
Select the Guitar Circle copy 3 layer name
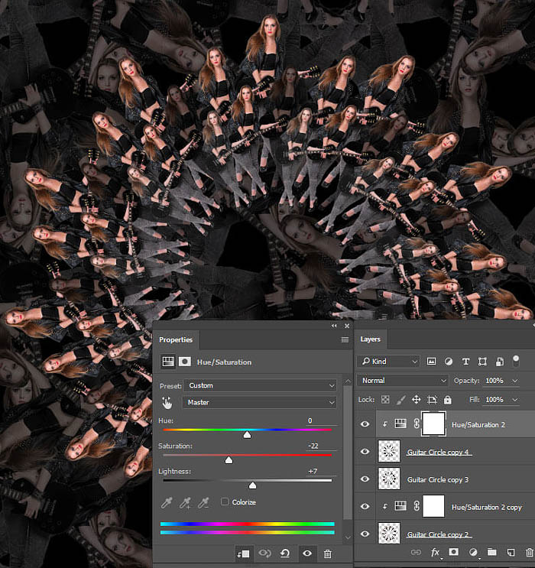438,479
